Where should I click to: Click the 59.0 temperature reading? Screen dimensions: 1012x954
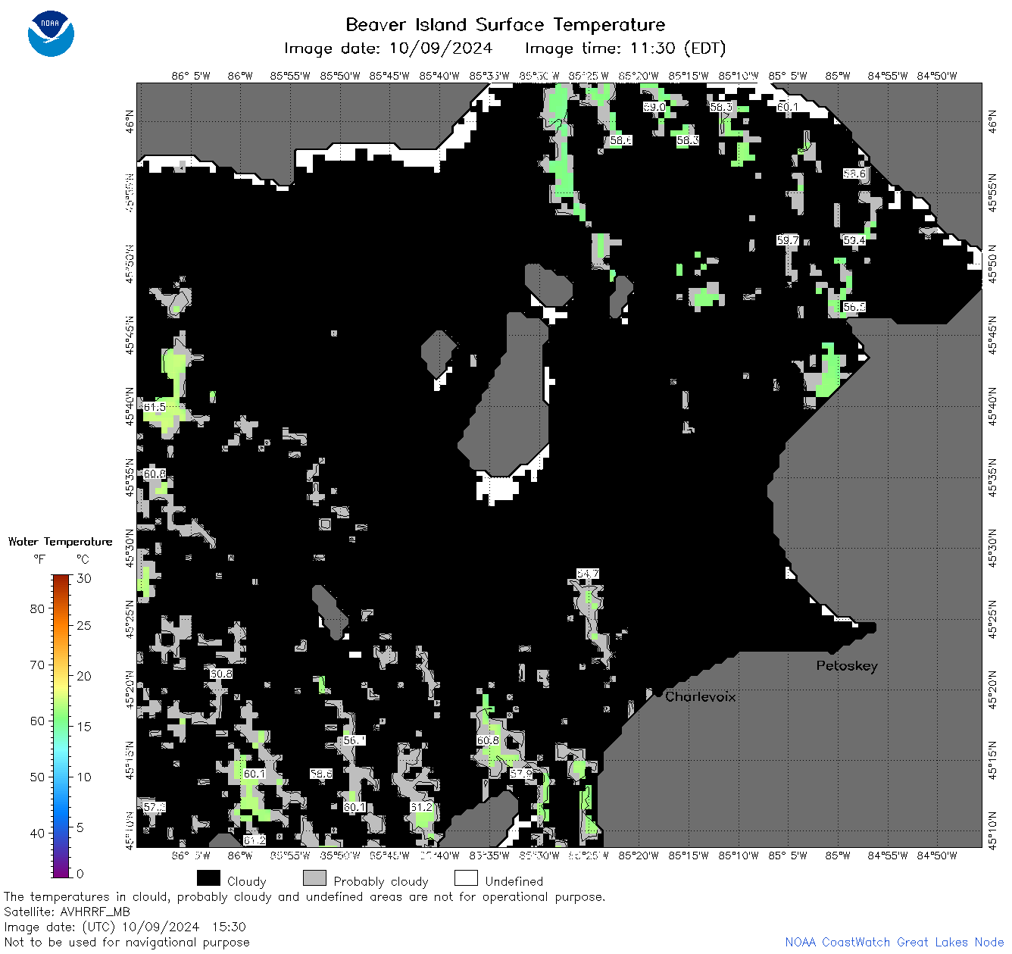(x=654, y=107)
